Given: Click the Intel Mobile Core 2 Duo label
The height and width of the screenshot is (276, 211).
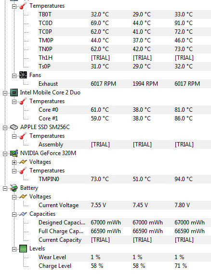Looking at the screenshot, I should pos(50,92).
